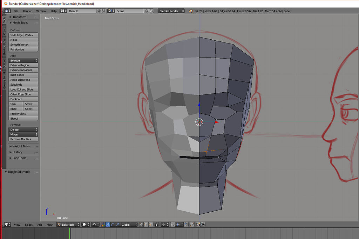The height and width of the screenshot is (239, 359).
Task: Select the rotate manipulator arc icon
Action: pyautogui.click(x=113, y=225)
